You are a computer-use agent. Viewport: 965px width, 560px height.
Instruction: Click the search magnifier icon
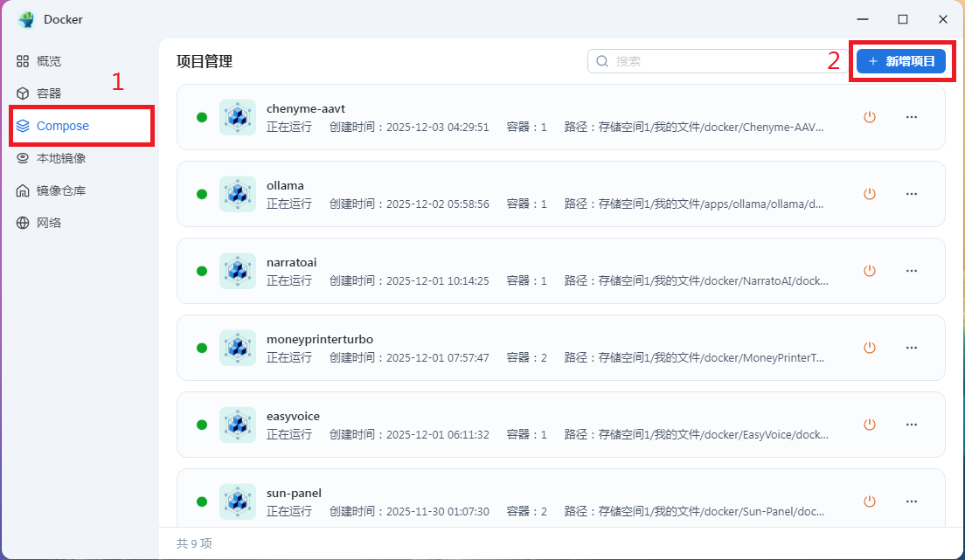pyautogui.click(x=602, y=61)
